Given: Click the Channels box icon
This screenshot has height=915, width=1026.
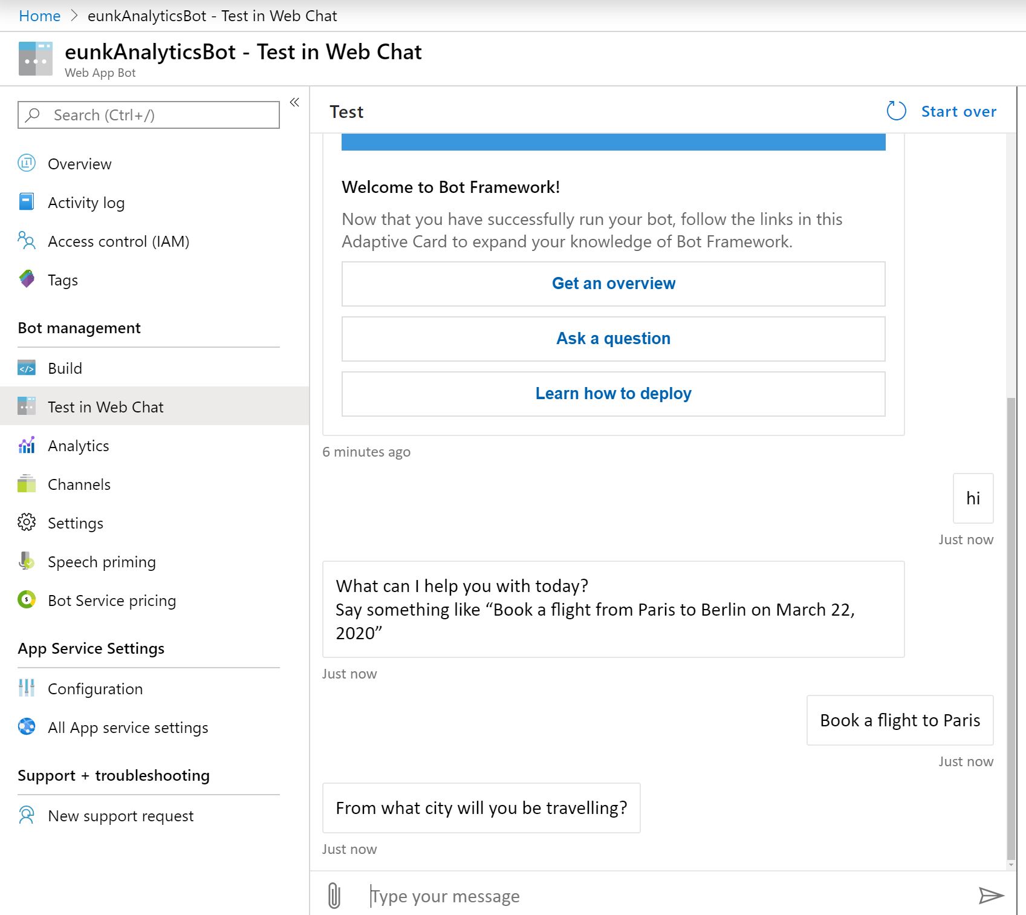Looking at the screenshot, I should coord(27,484).
